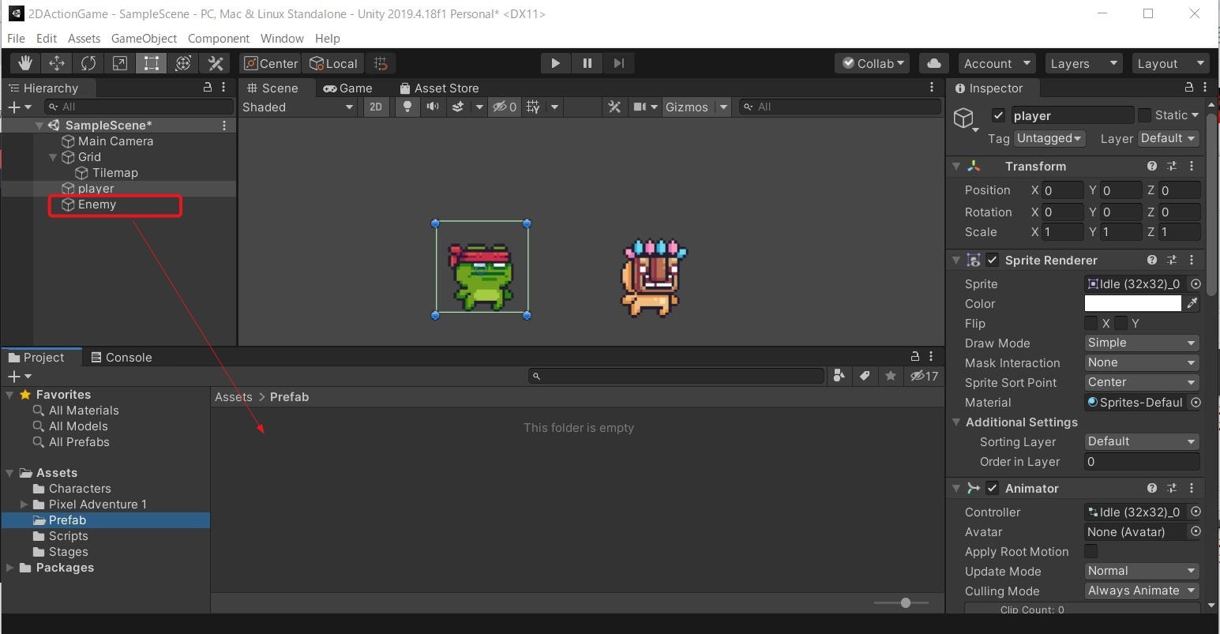
Task: Switch to the Console tab
Action: click(121, 357)
